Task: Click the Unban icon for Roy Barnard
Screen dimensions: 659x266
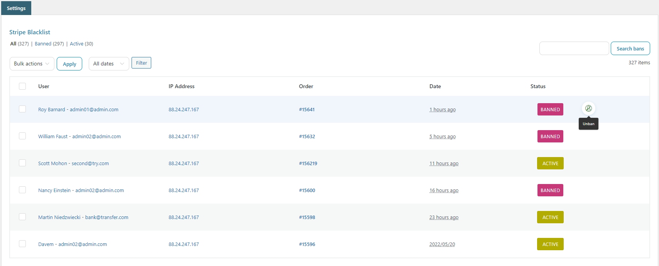Action: click(x=588, y=109)
